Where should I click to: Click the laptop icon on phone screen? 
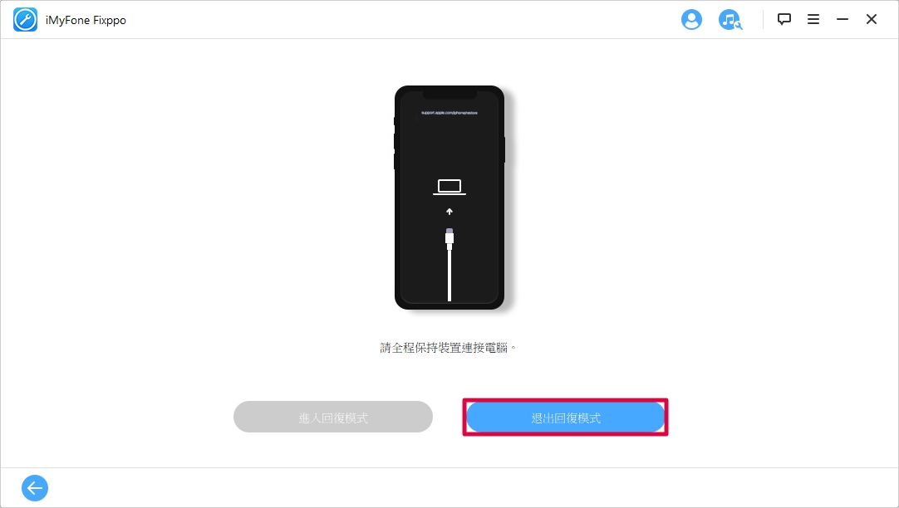[449, 188]
